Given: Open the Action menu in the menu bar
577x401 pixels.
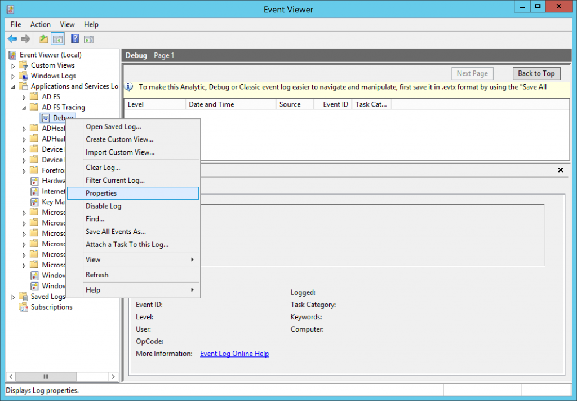Looking at the screenshot, I should pos(40,24).
